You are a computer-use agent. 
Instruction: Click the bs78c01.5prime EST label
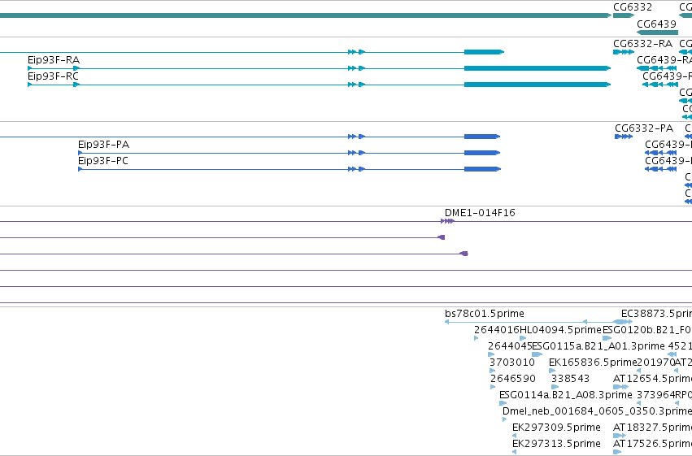[485, 314]
